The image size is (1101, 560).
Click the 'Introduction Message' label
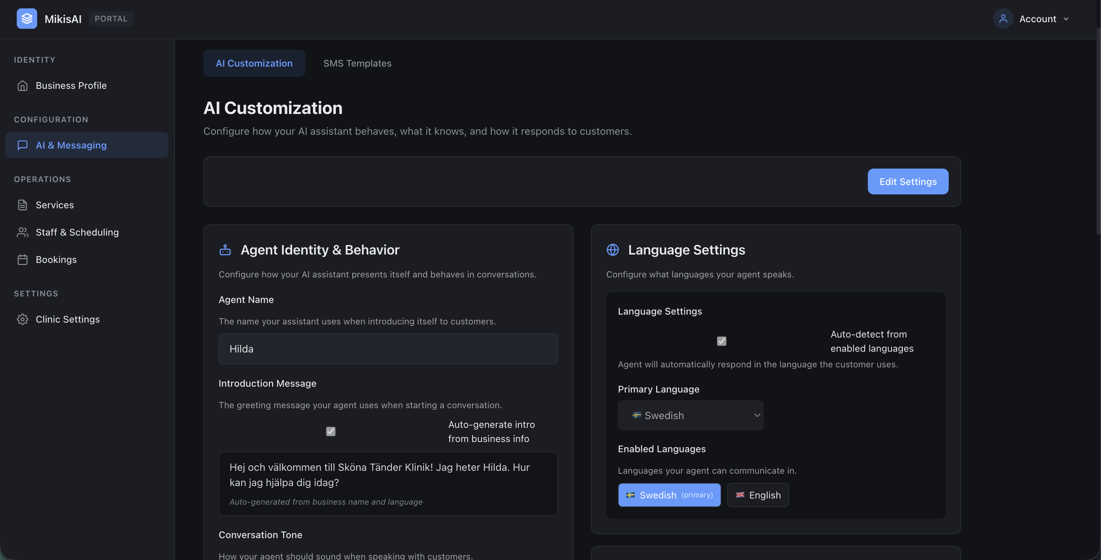[267, 383]
